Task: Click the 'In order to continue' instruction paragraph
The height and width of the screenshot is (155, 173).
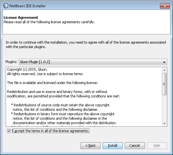Action: [86, 45]
